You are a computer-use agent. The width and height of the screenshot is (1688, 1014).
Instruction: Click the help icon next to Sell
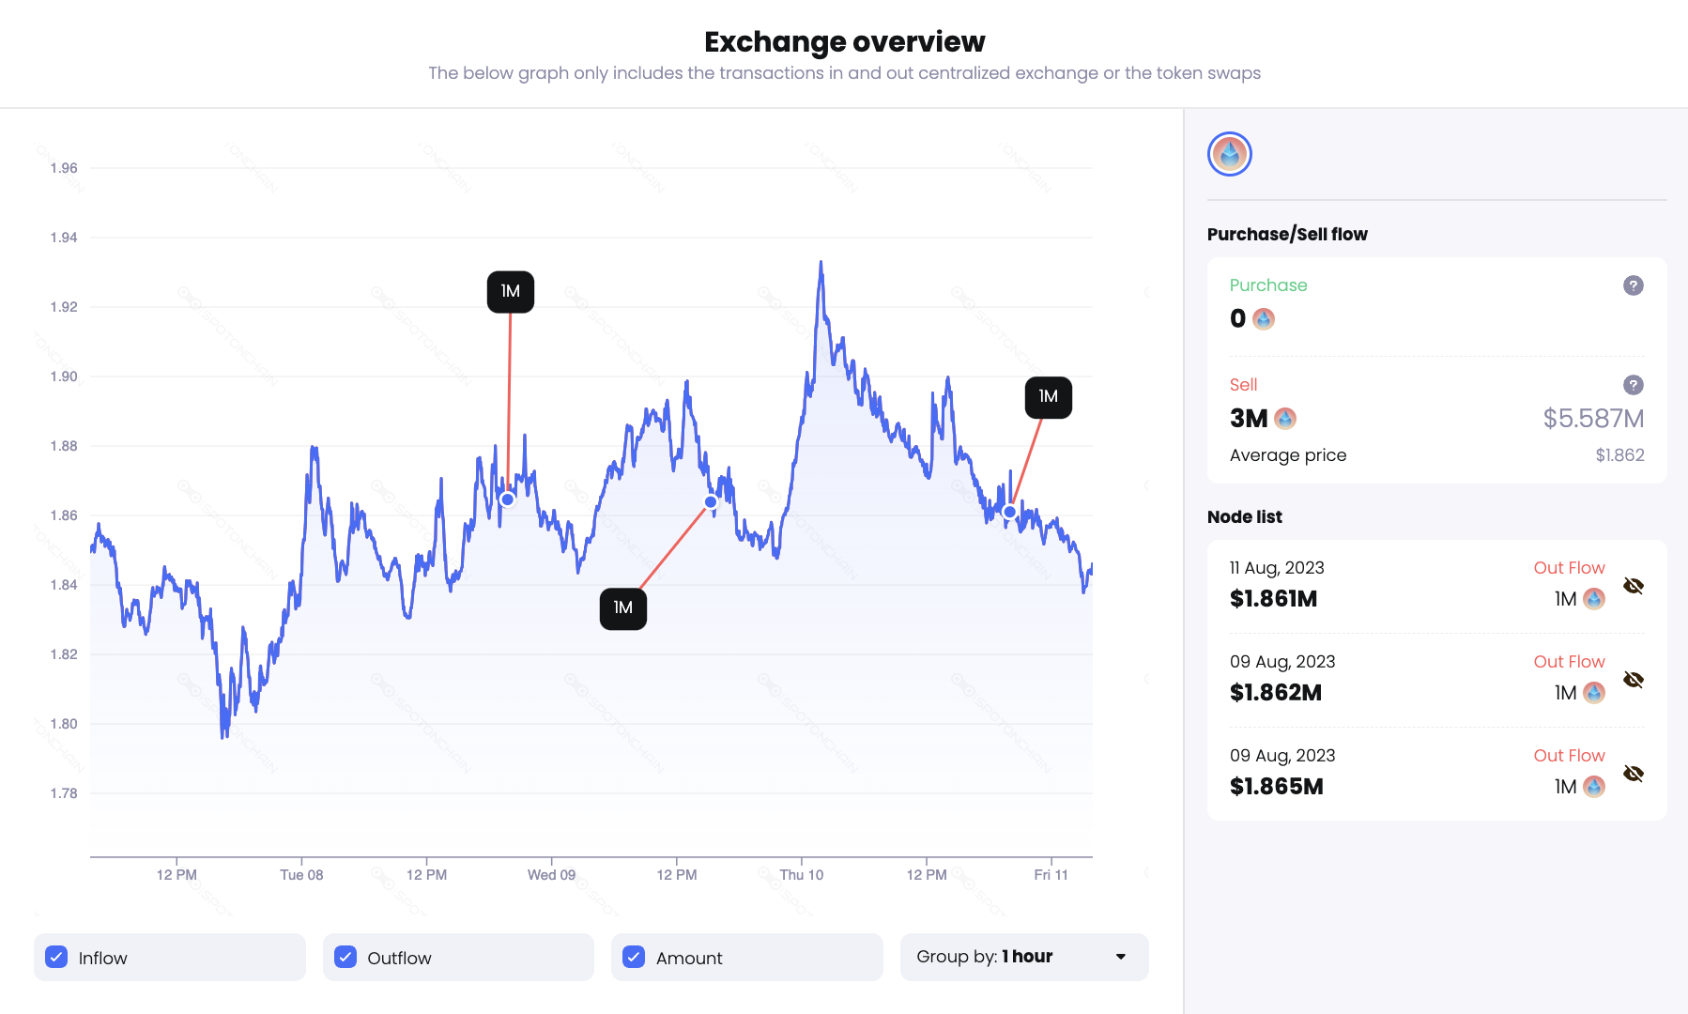1634,385
